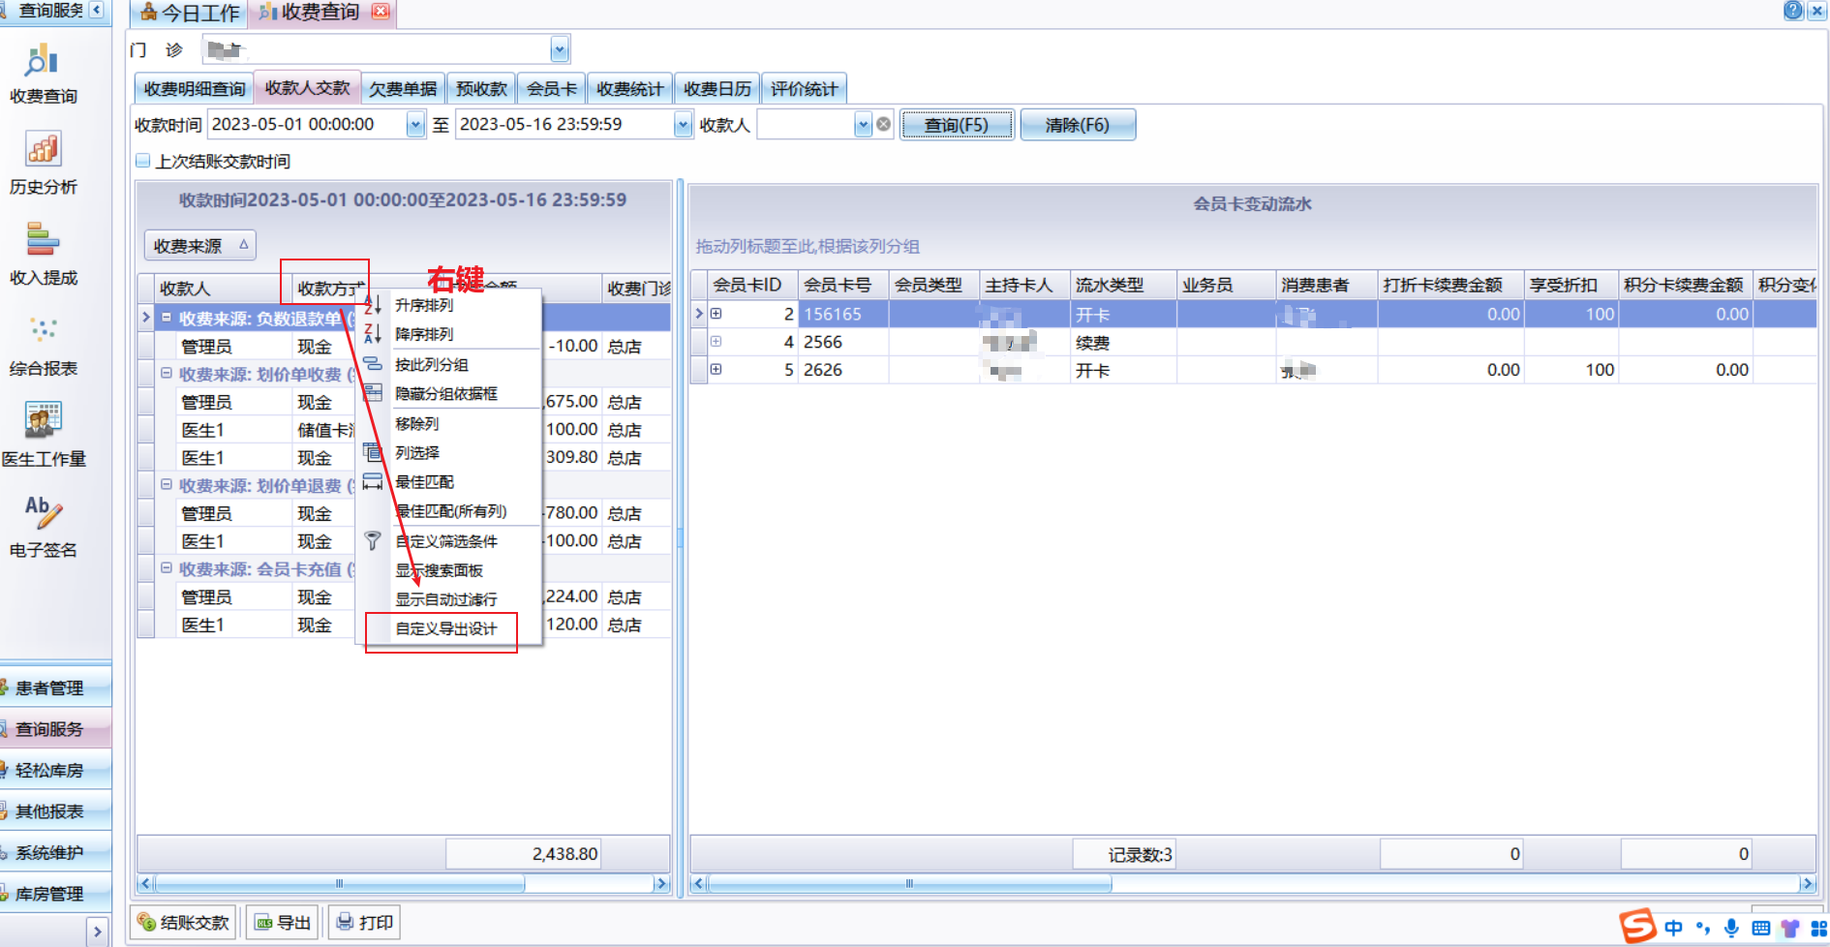1830x947 pixels.
Task: Click the 收费来源 group-by column chip
Action: (199, 246)
